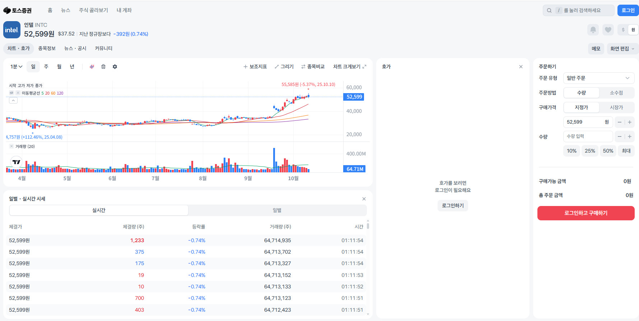Click the price alert bell icon
The height and width of the screenshot is (321, 639).
(x=593, y=30)
